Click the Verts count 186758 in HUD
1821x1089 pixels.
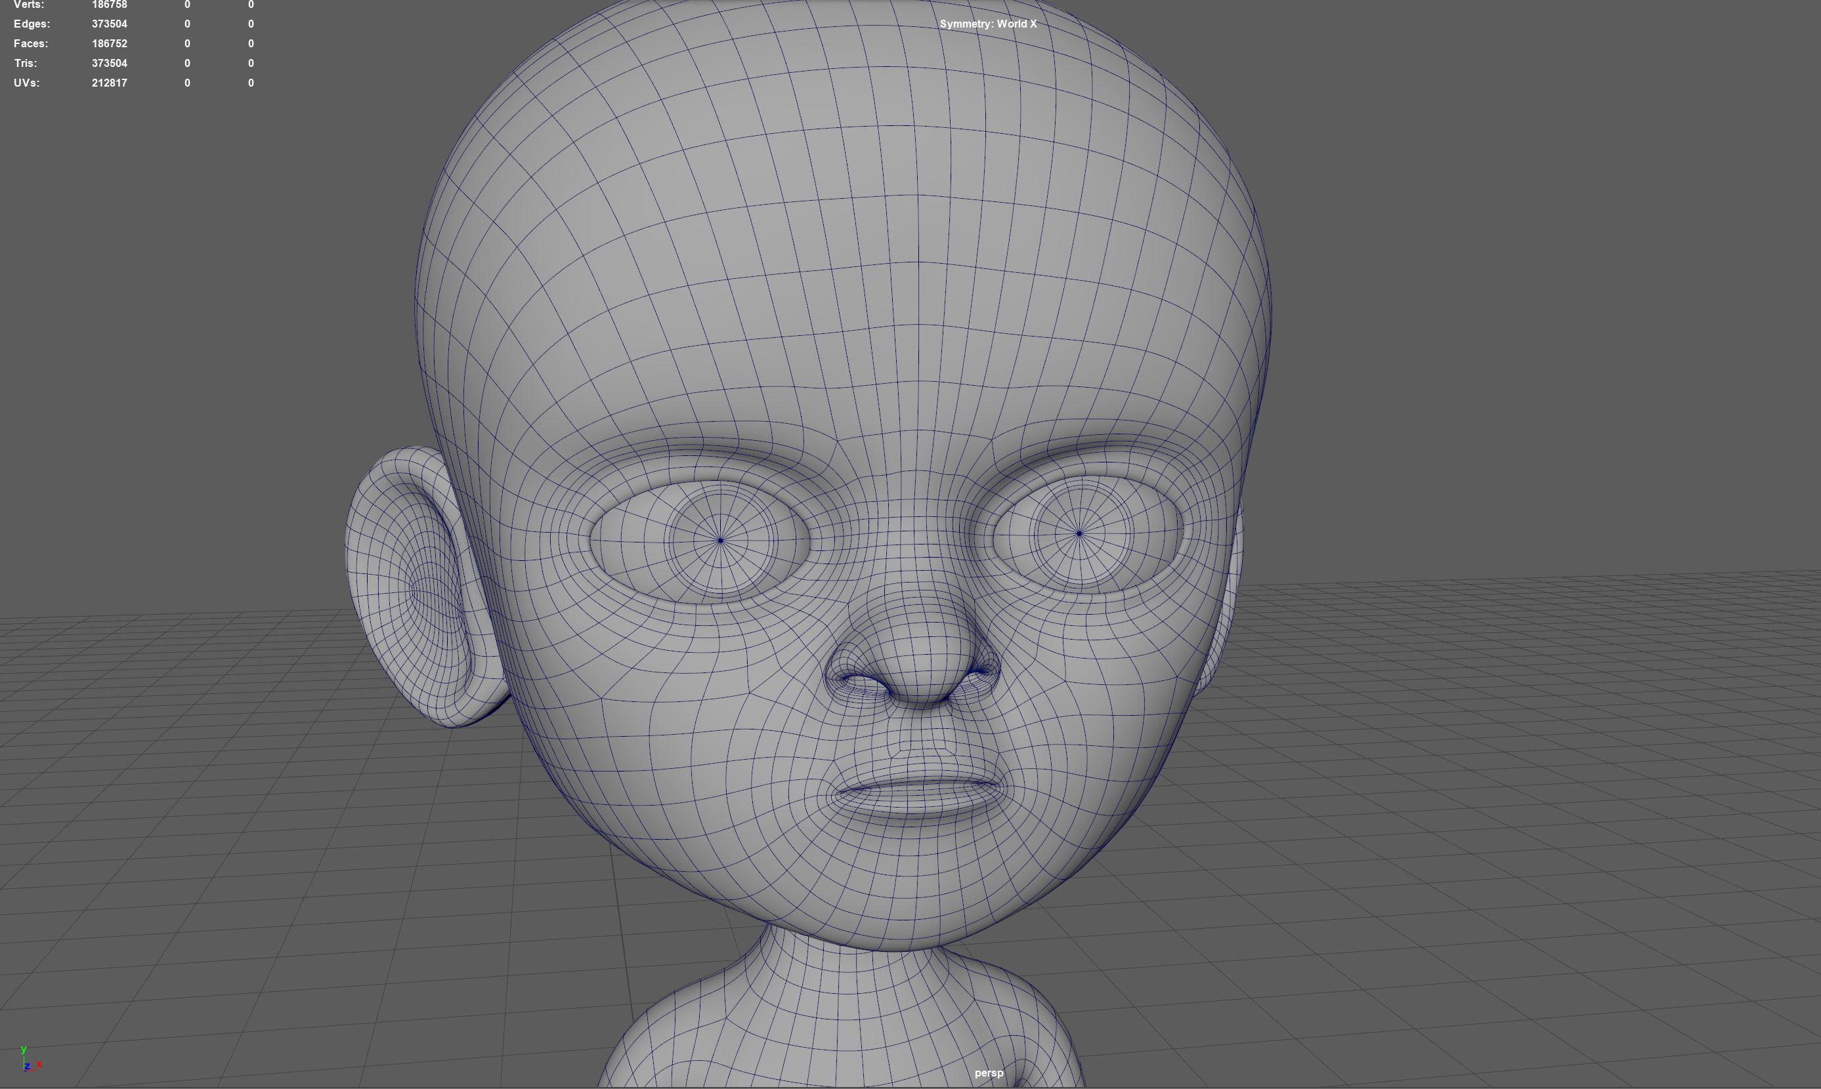tap(110, 5)
